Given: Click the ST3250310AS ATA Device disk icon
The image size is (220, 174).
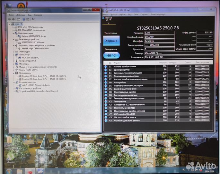Looking at the screenshot, I should pyautogui.click(x=20, y=43).
